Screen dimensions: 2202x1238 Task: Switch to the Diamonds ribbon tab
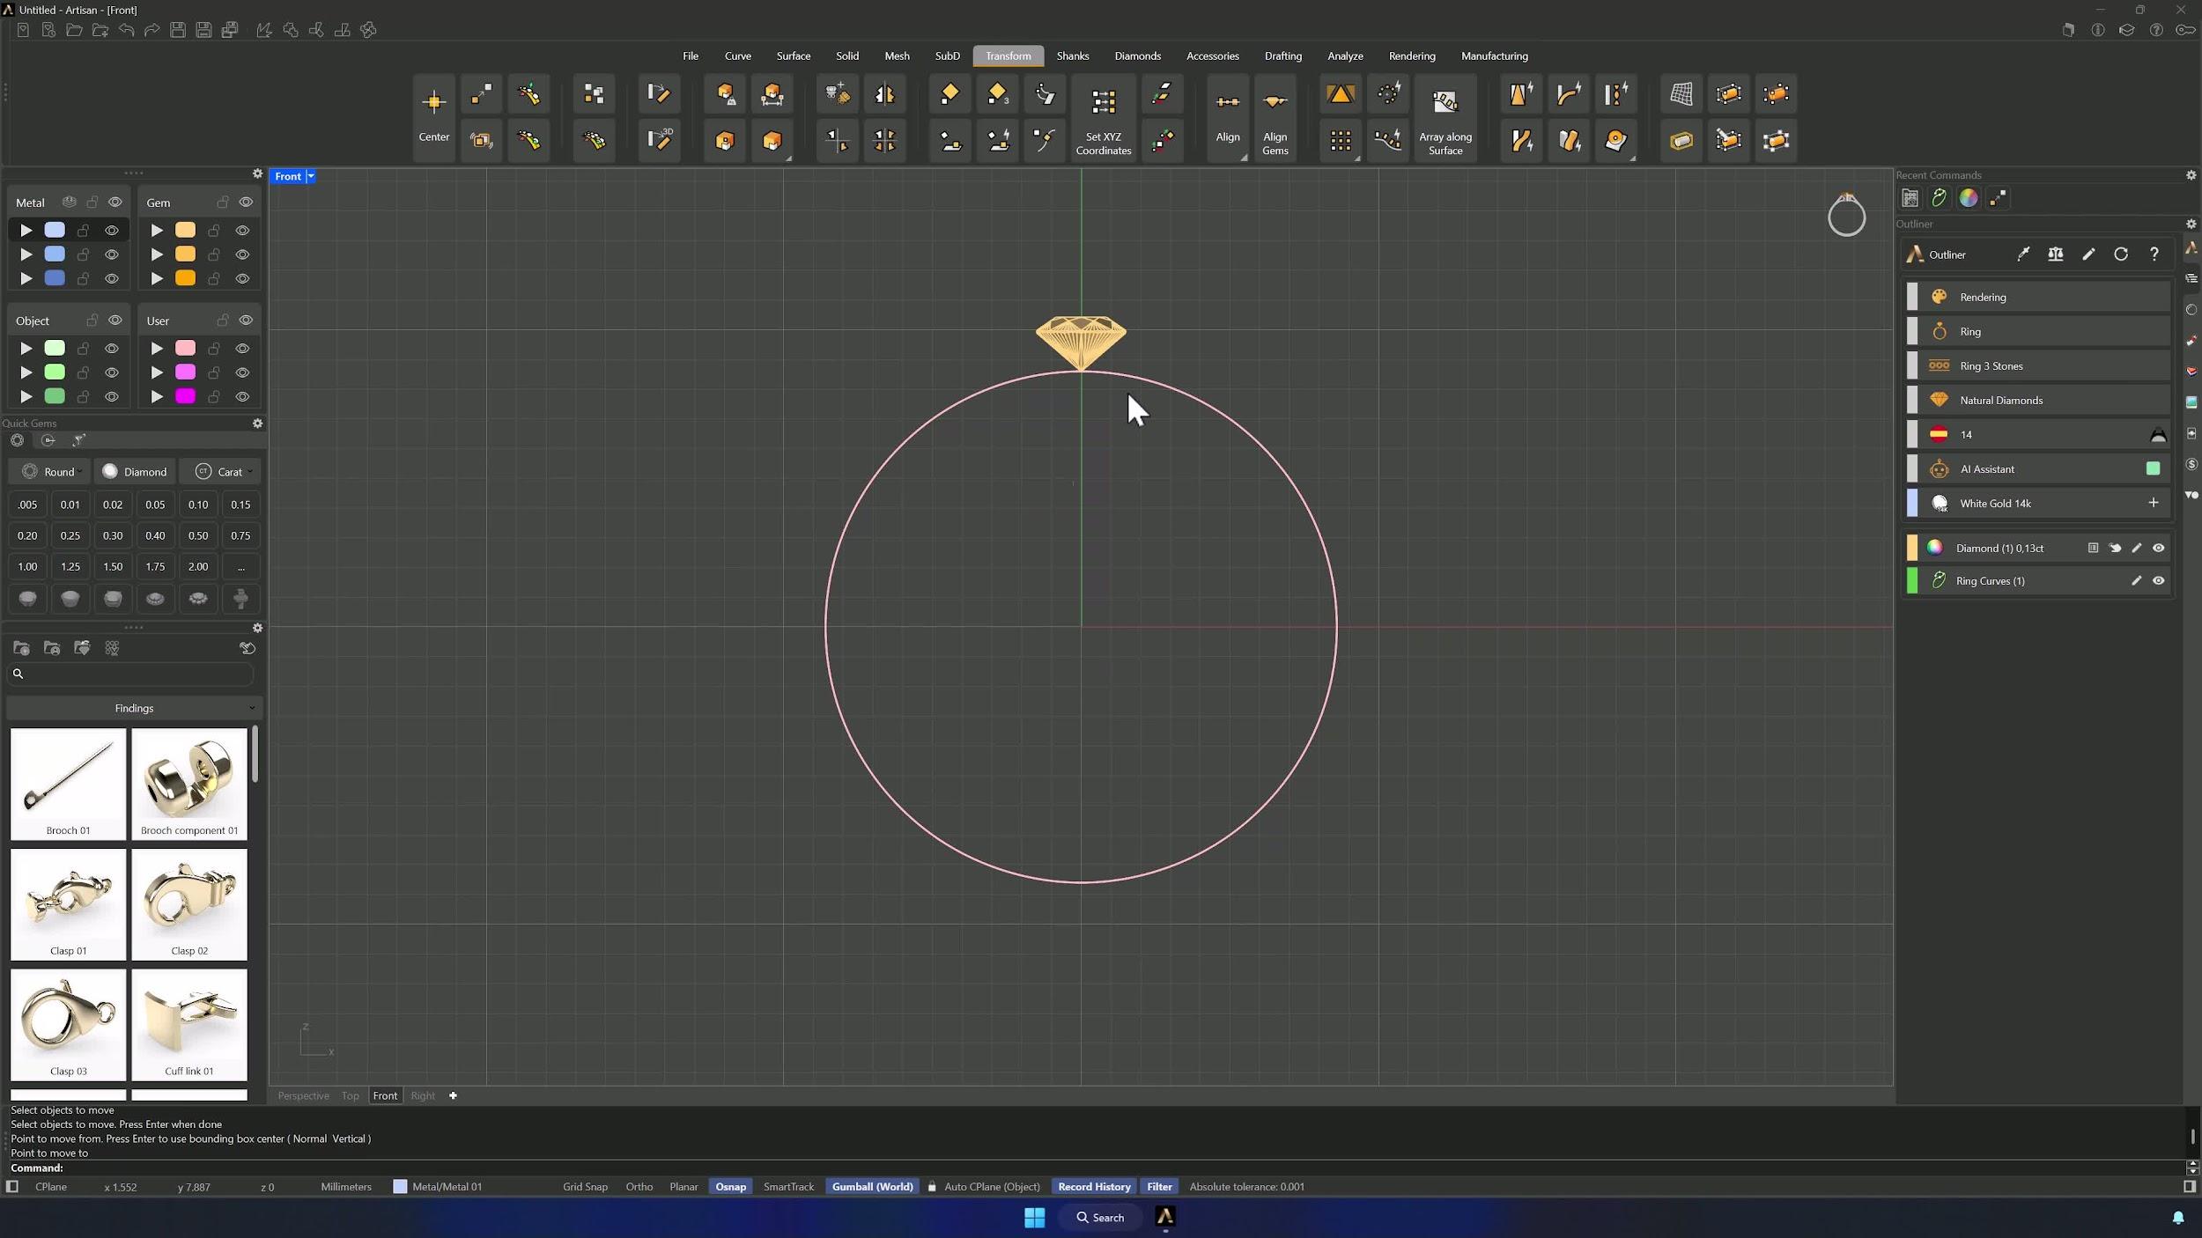1137,55
